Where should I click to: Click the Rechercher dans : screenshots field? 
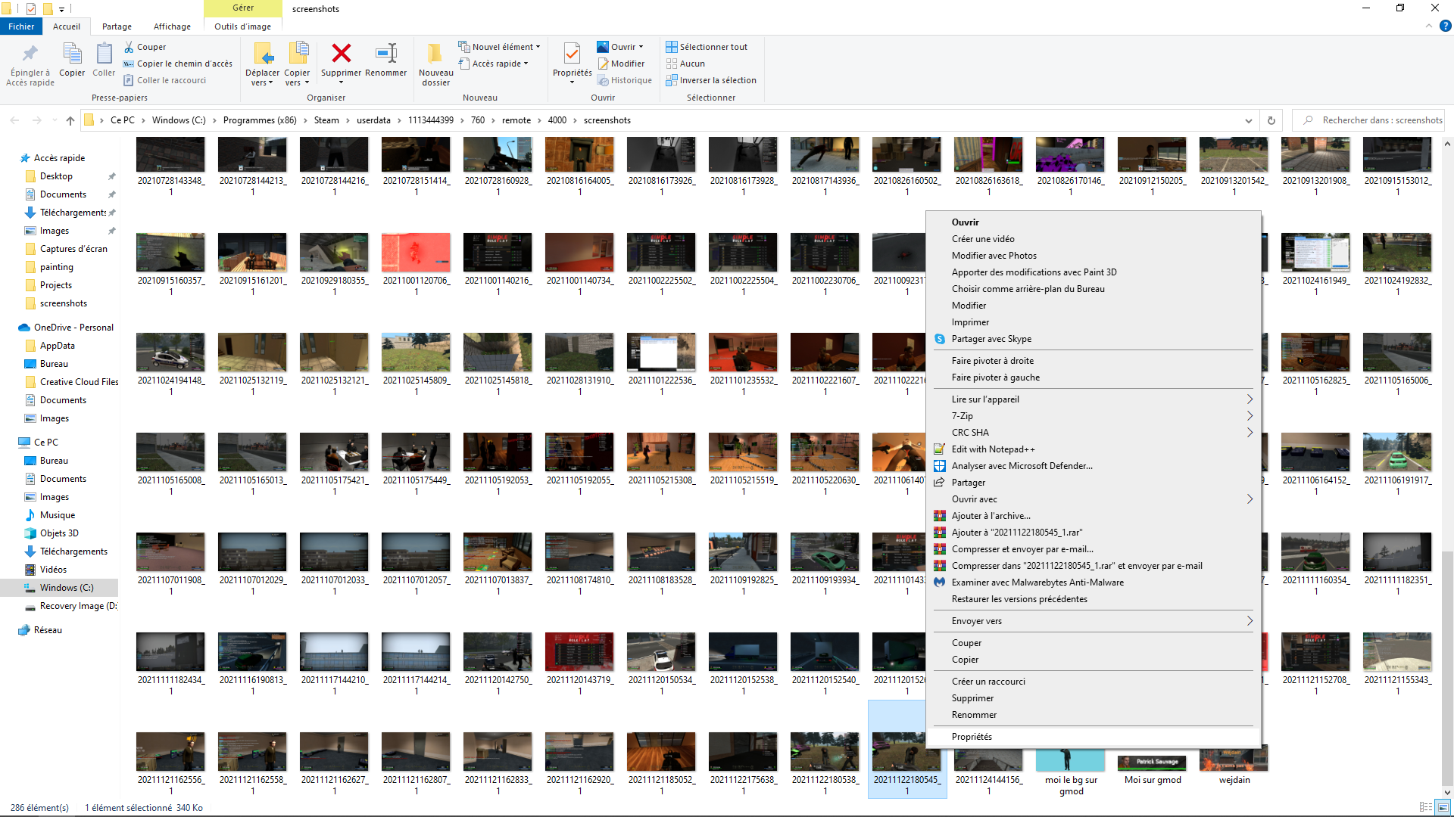(1369, 120)
